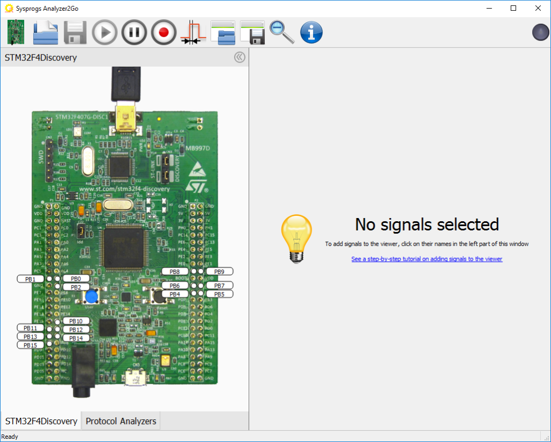This screenshot has height=442, width=551.
Task: Switch to the Protocol Analyzers tab
Action: click(x=120, y=421)
